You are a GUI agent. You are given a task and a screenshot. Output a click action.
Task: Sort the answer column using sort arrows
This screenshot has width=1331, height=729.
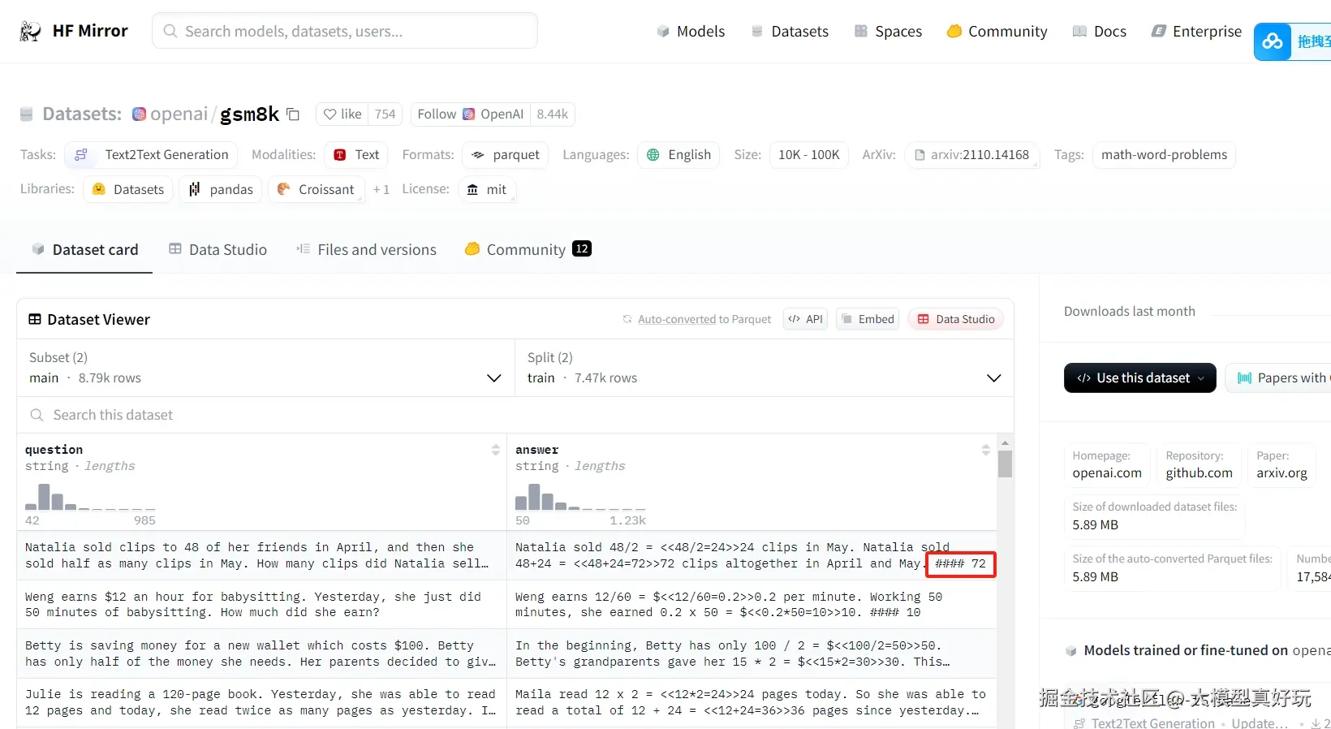[985, 450]
